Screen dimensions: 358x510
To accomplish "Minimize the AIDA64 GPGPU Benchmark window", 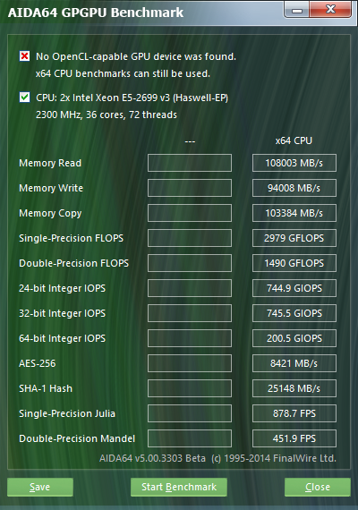I will click(x=297, y=10).
